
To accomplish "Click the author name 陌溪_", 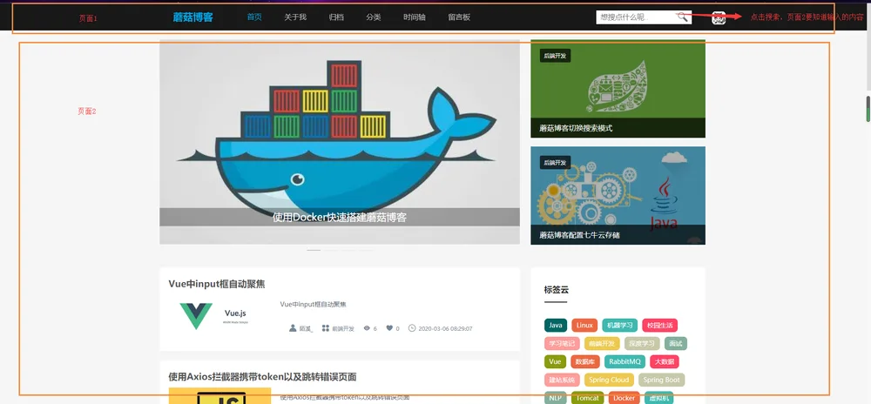I will tap(306, 328).
